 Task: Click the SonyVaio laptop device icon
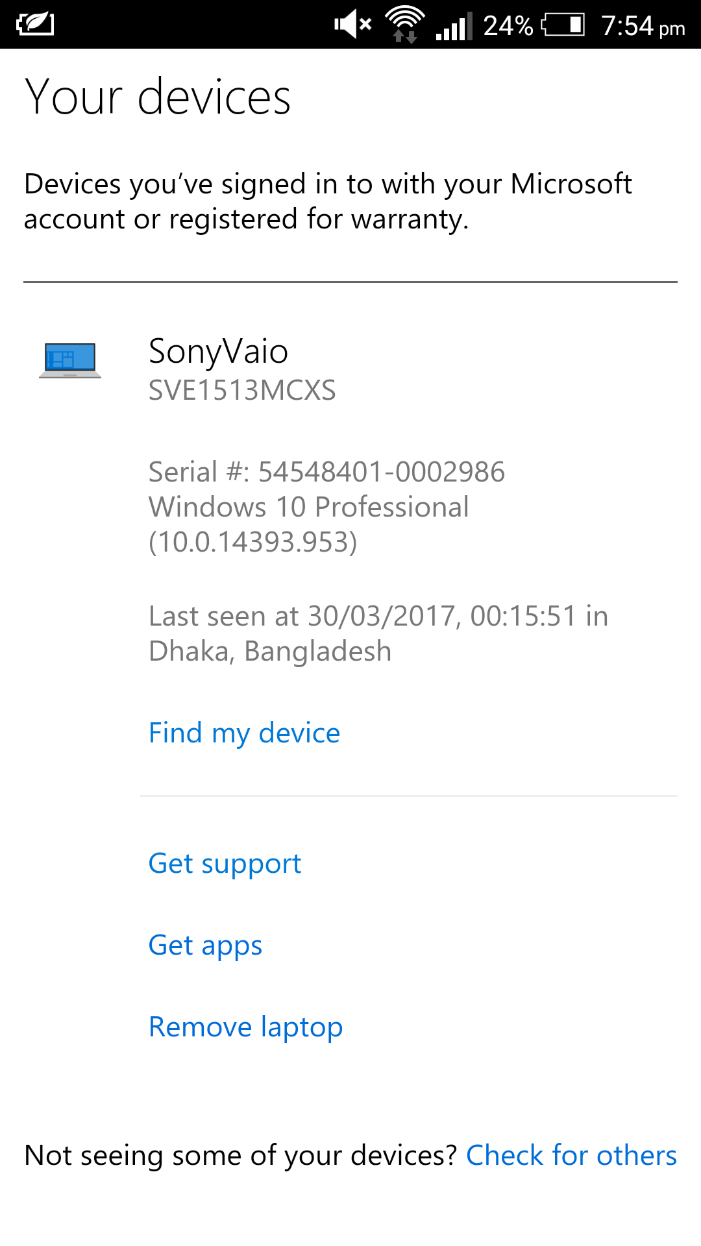tap(69, 361)
